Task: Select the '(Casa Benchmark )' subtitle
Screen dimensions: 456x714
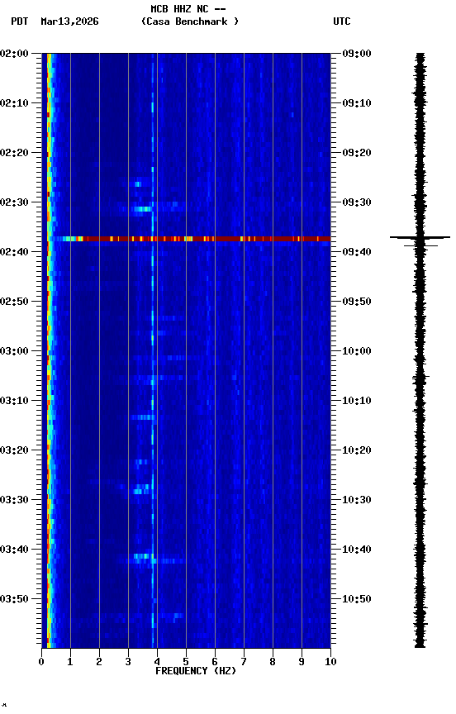Action: (190, 21)
